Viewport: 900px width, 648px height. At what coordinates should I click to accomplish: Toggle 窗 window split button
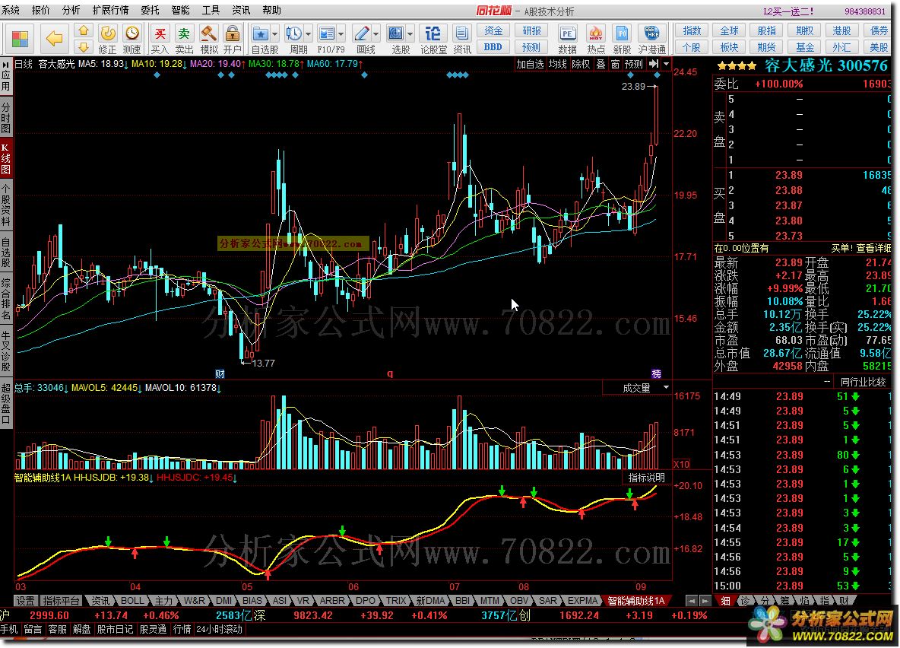pos(615,65)
